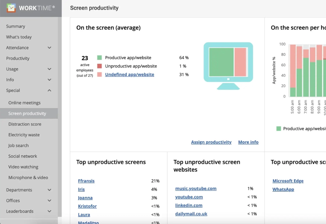Open employee Ffransis unproductive screen details
326x224 pixels.
(x=86, y=181)
